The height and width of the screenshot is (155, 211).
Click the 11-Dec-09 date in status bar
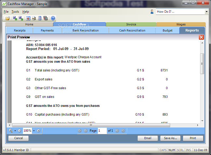pos(200,150)
